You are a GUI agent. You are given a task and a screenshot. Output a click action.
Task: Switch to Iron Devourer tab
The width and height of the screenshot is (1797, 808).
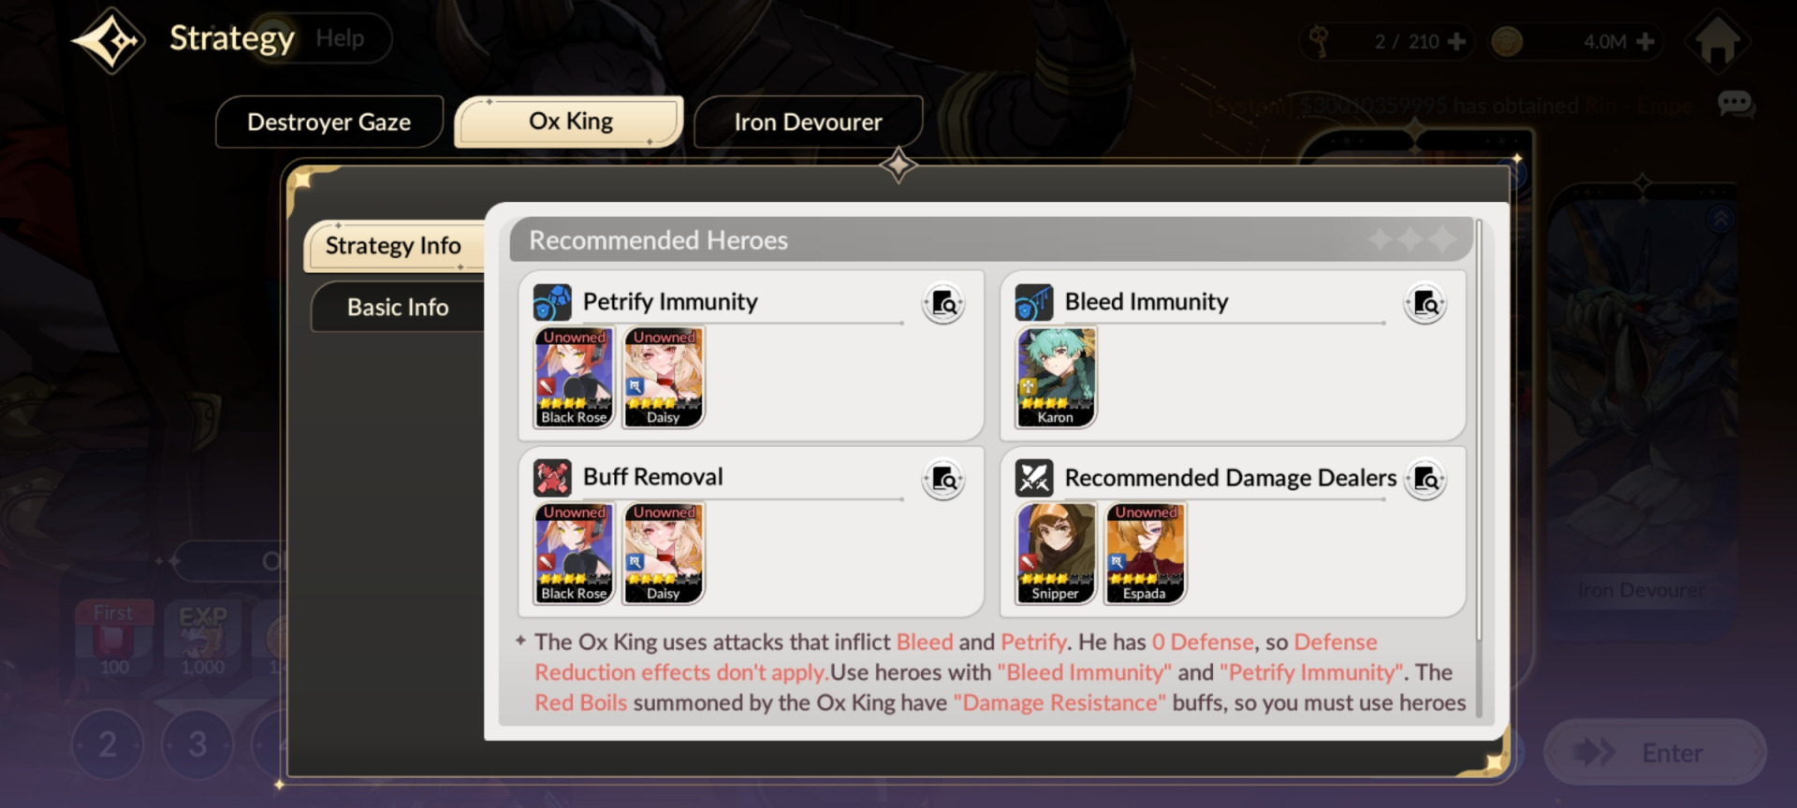click(x=808, y=122)
